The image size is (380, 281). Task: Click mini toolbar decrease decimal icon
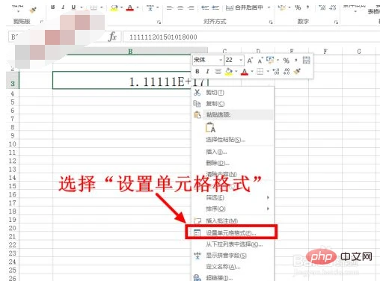point(286,72)
